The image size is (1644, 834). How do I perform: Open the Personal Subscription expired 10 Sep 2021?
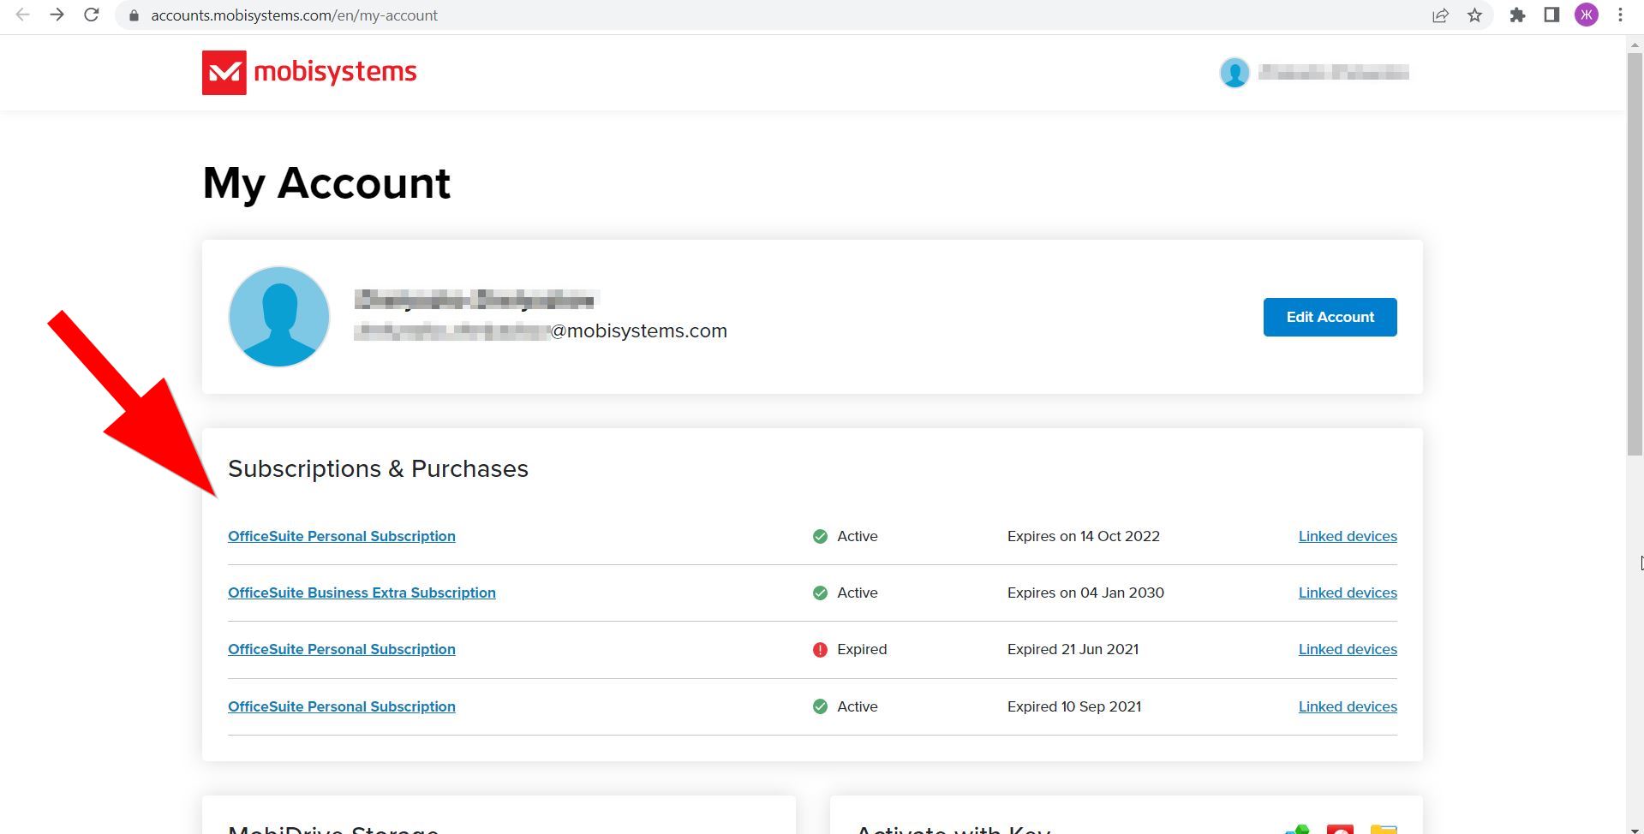[342, 706]
